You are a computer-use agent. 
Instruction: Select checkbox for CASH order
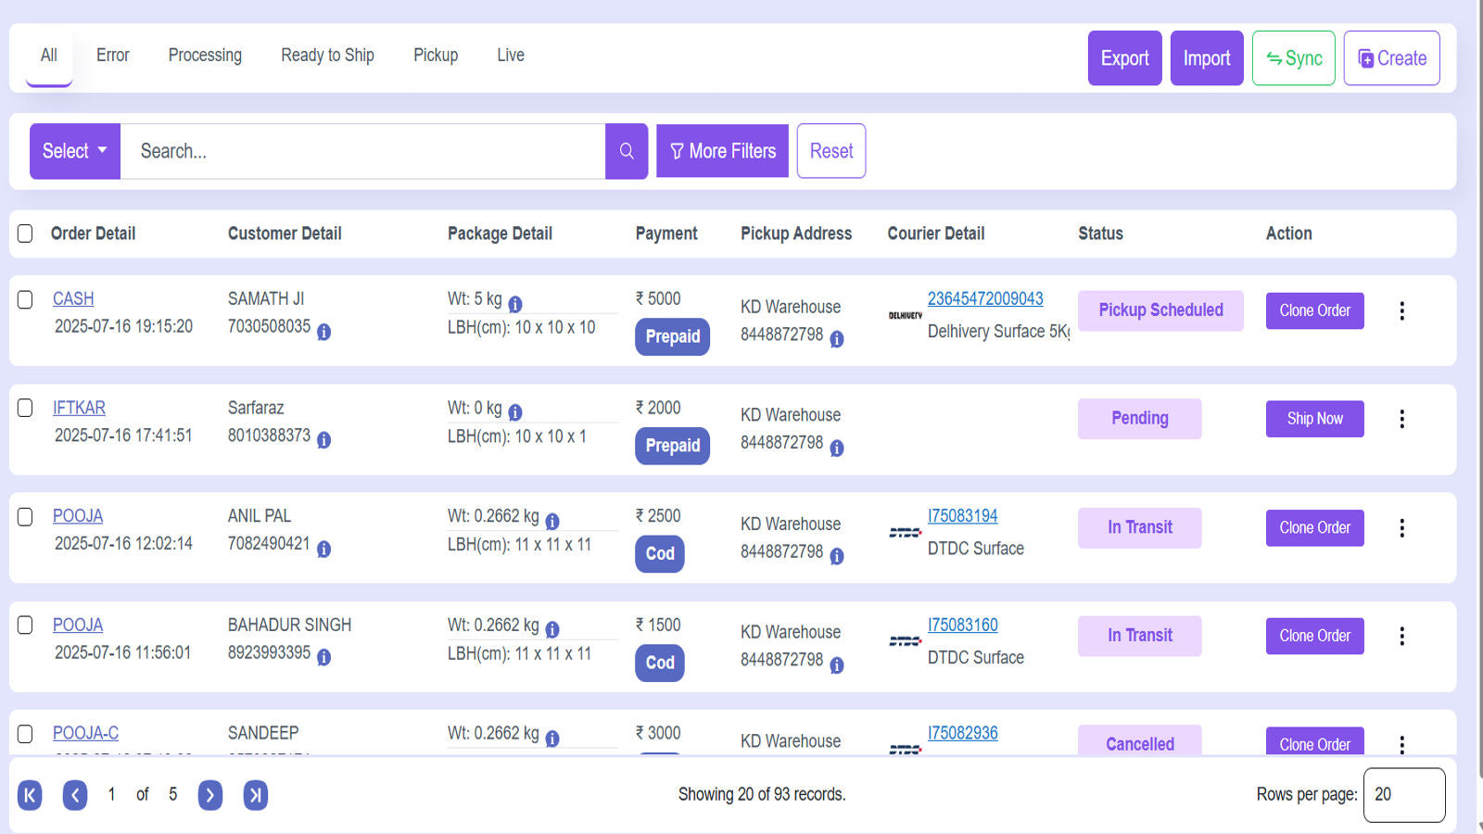point(25,299)
